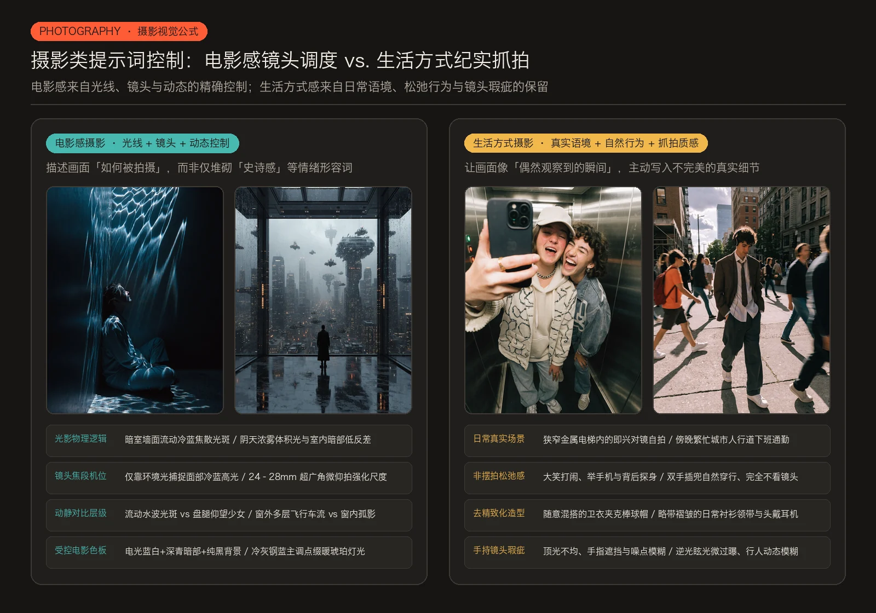Click the text 暗室墙面流动冷蓝焦散光斑
Viewport: 876px width, 613px height.
[177, 439]
